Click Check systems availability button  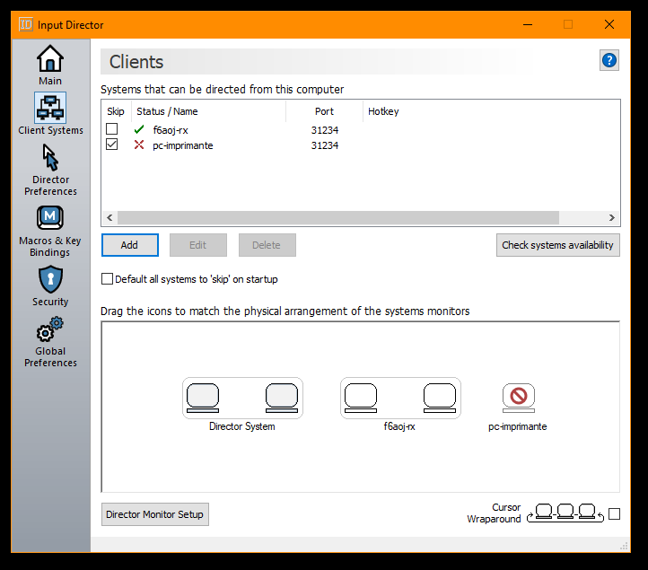click(x=558, y=245)
